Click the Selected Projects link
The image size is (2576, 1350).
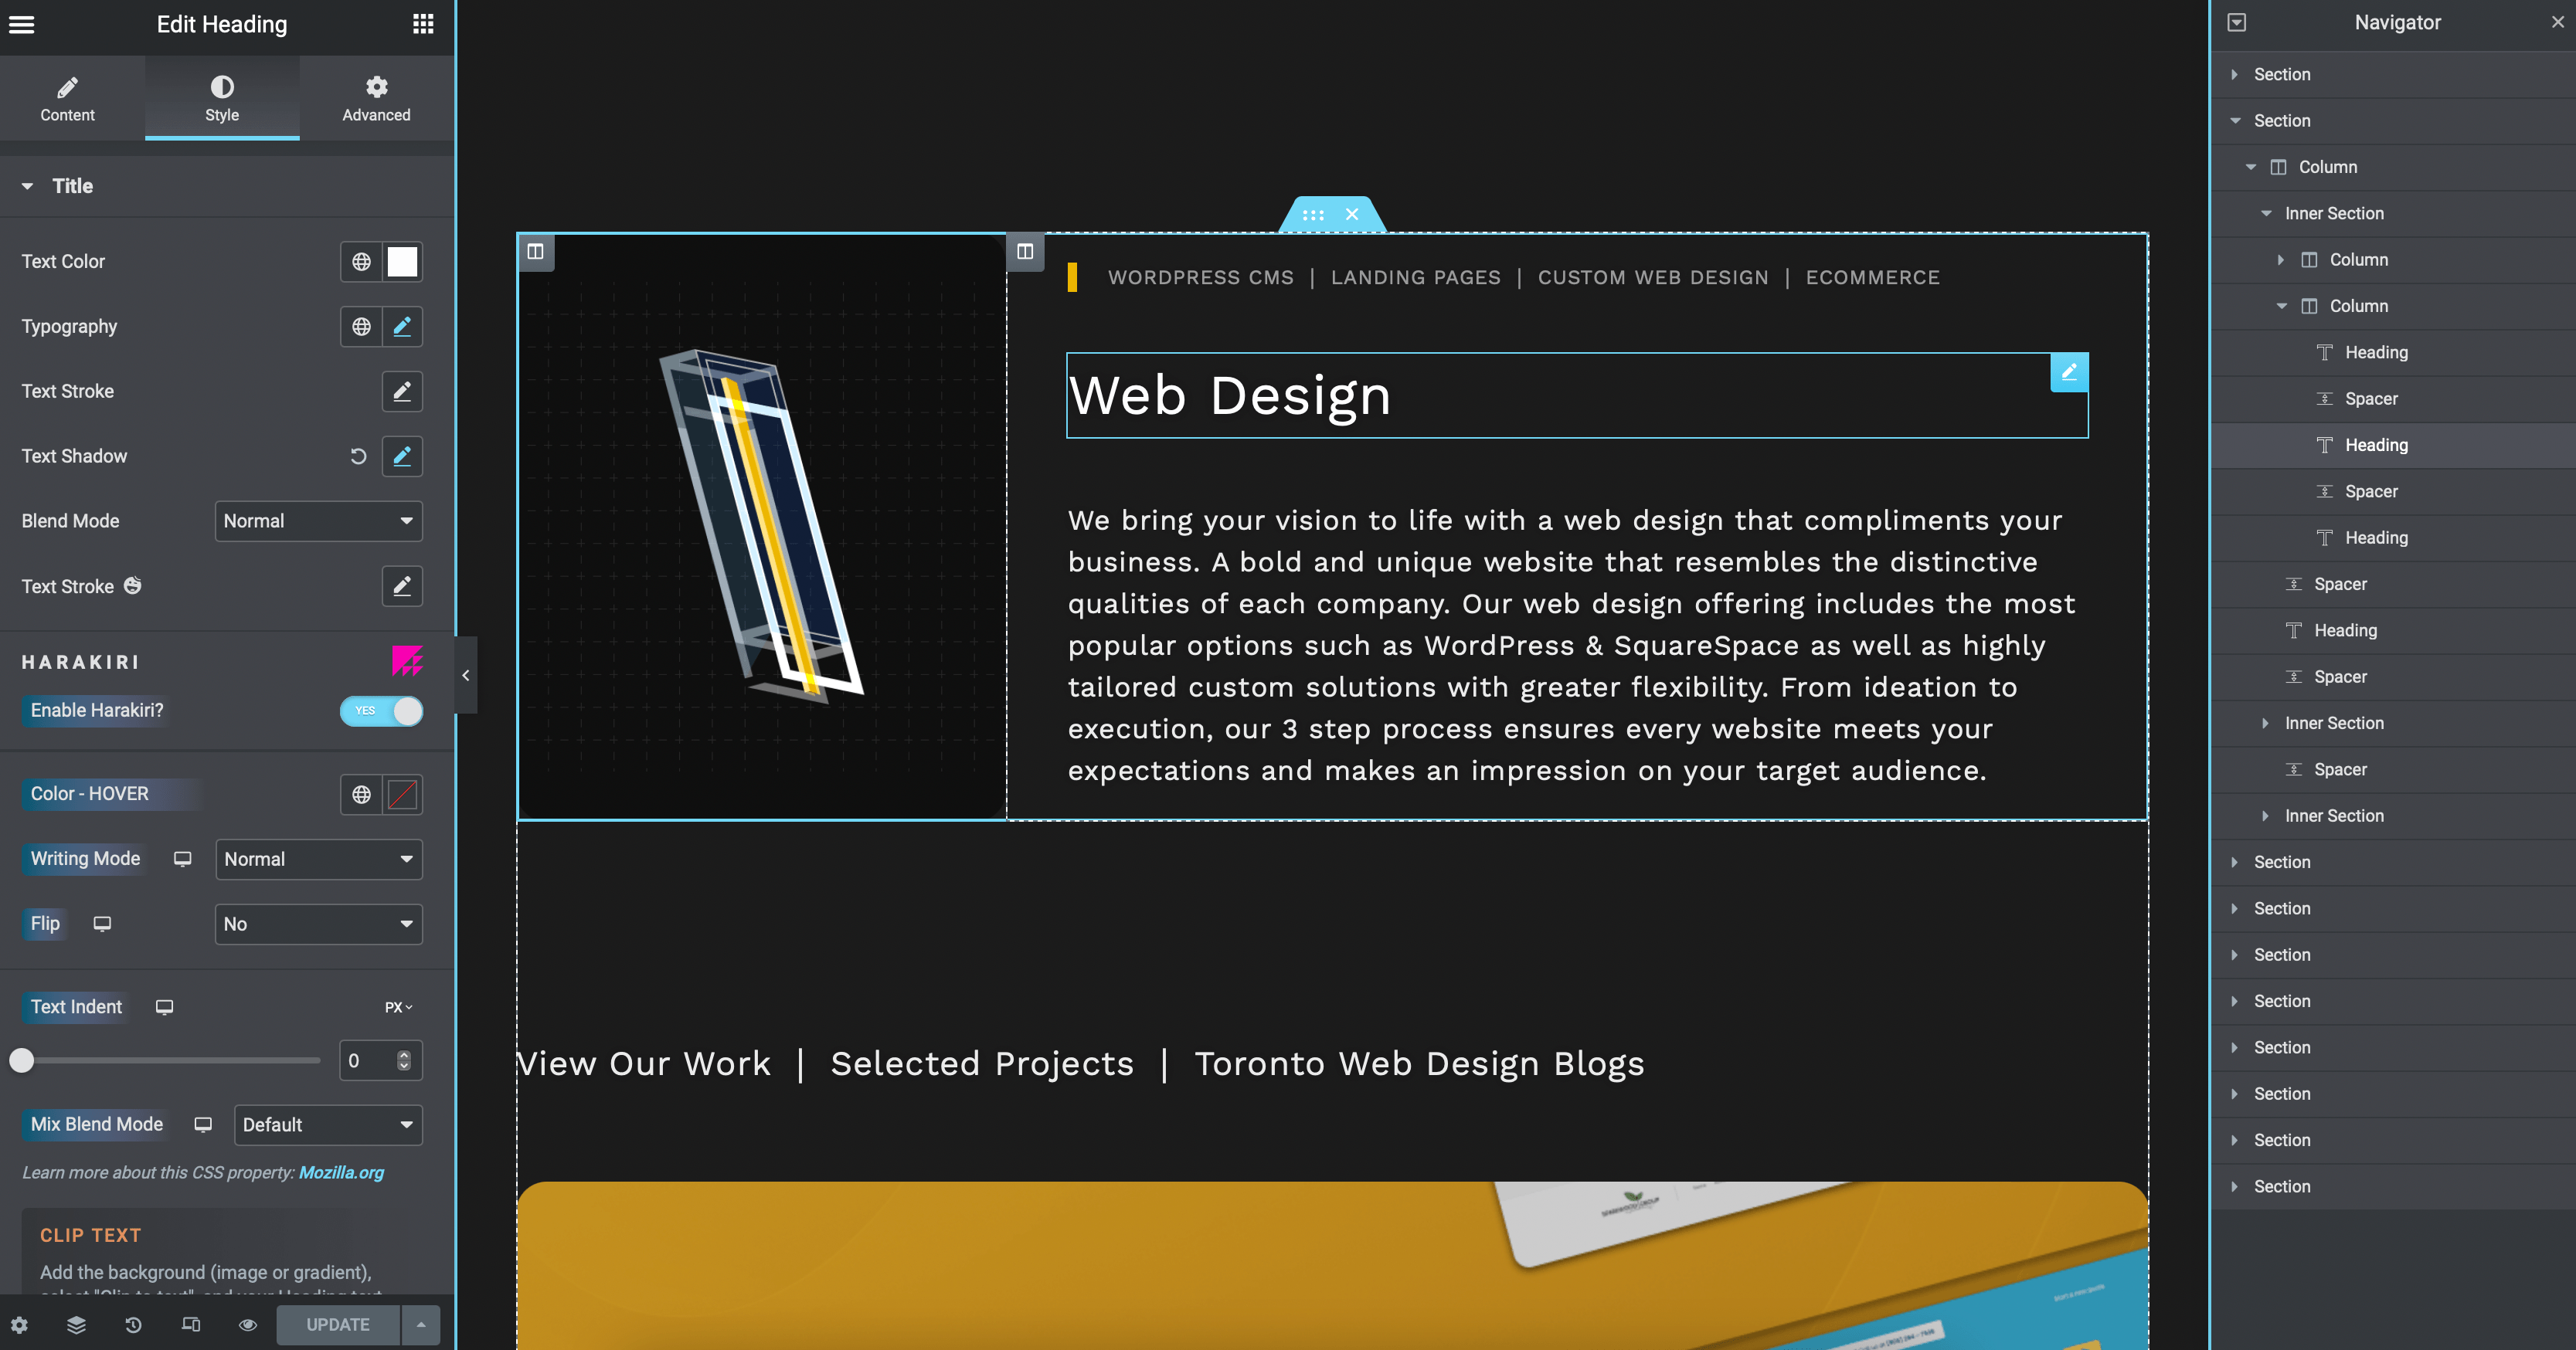982,1064
